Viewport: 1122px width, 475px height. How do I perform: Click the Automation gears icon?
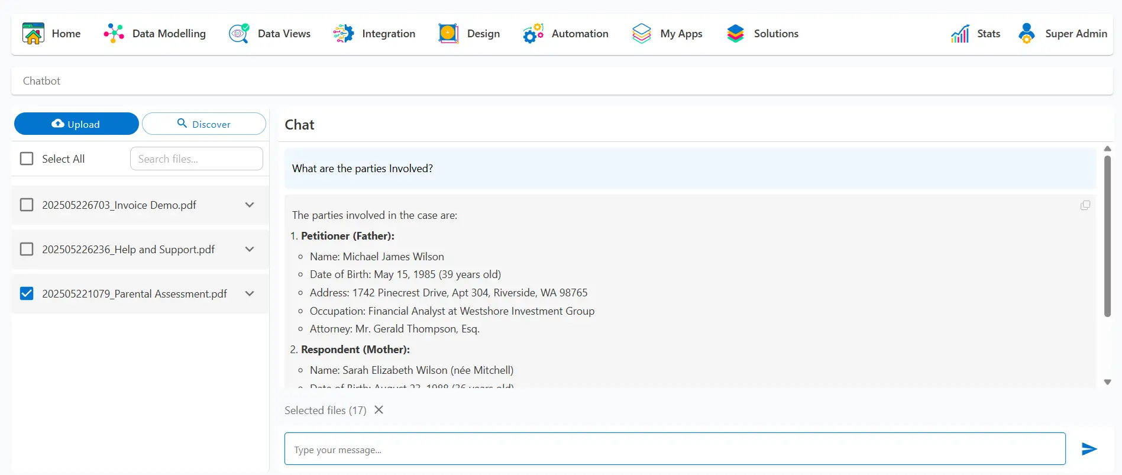coord(533,34)
